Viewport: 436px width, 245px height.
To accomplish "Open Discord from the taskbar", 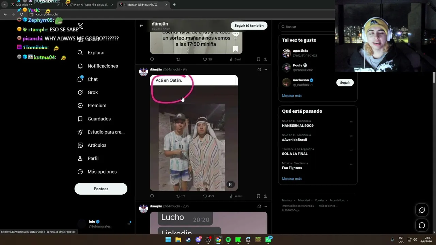I will pos(198,240).
